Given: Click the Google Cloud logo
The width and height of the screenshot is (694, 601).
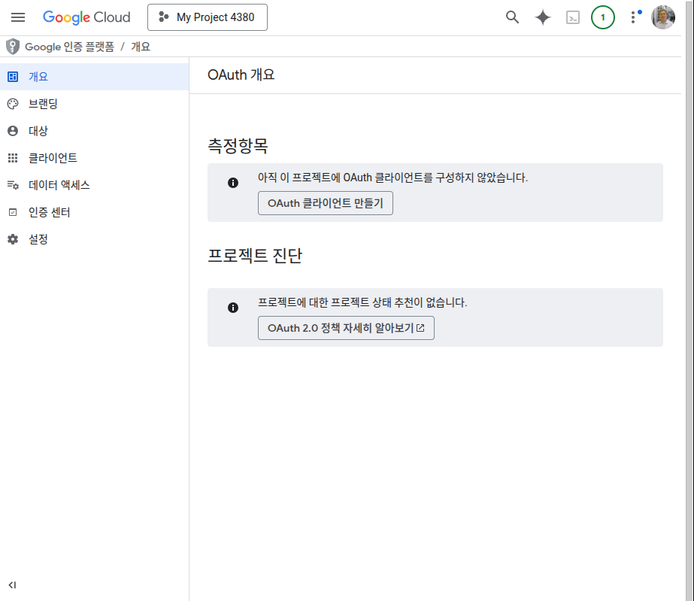Looking at the screenshot, I should click(86, 17).
